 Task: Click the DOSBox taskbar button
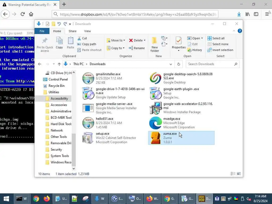pyautogui.click(x=204, y=199)
